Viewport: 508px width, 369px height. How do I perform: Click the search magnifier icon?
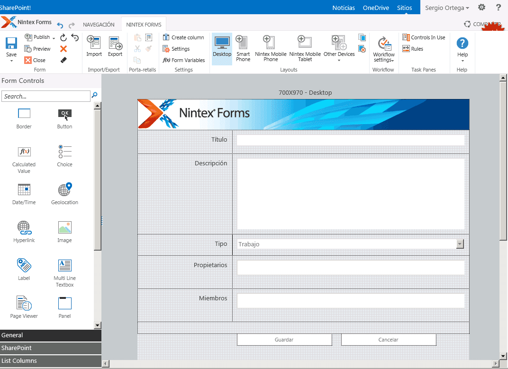point(95,95)
